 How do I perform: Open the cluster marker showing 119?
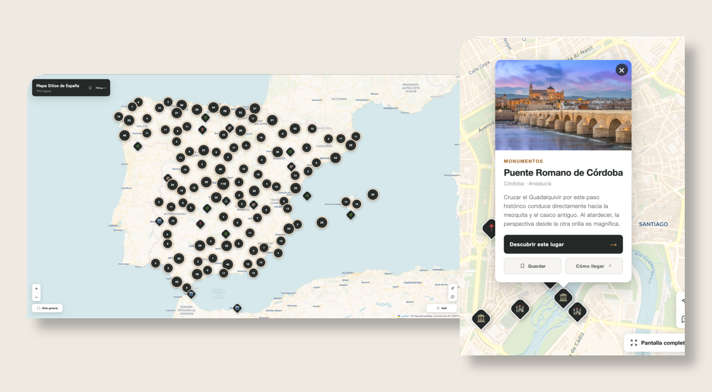click(223, 184)
